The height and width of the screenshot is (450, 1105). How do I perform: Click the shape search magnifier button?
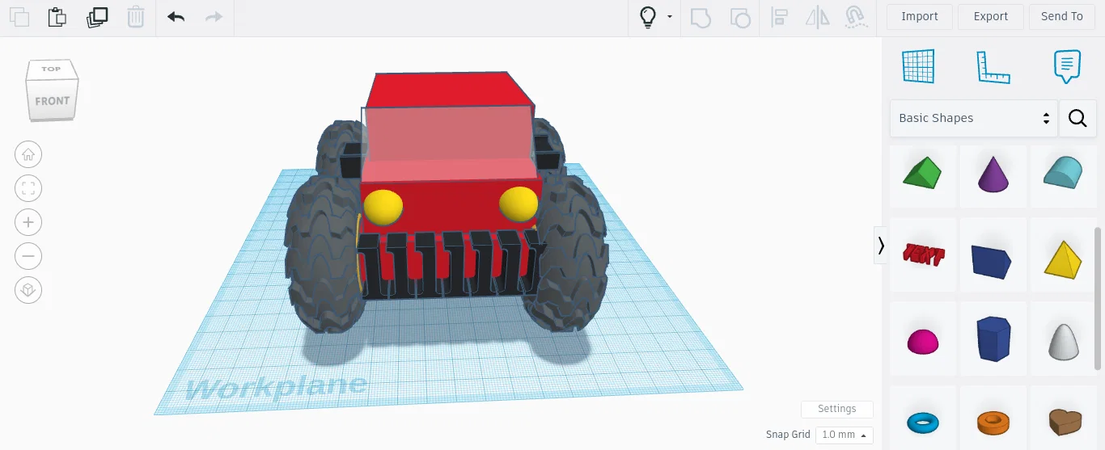[1077, 118]
